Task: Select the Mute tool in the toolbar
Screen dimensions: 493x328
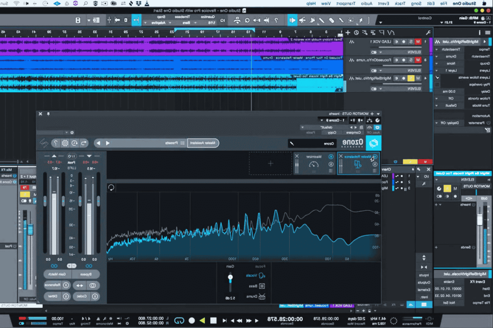Action: click(312, 20)
